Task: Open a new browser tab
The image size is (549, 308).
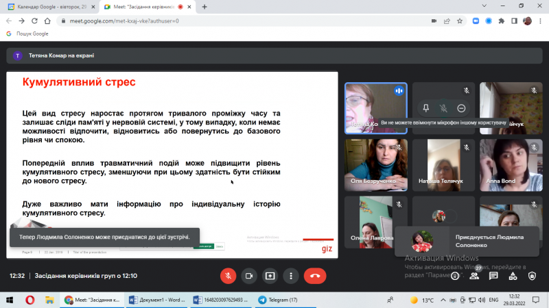Action: pyautogui.click(x=205, y=7)
